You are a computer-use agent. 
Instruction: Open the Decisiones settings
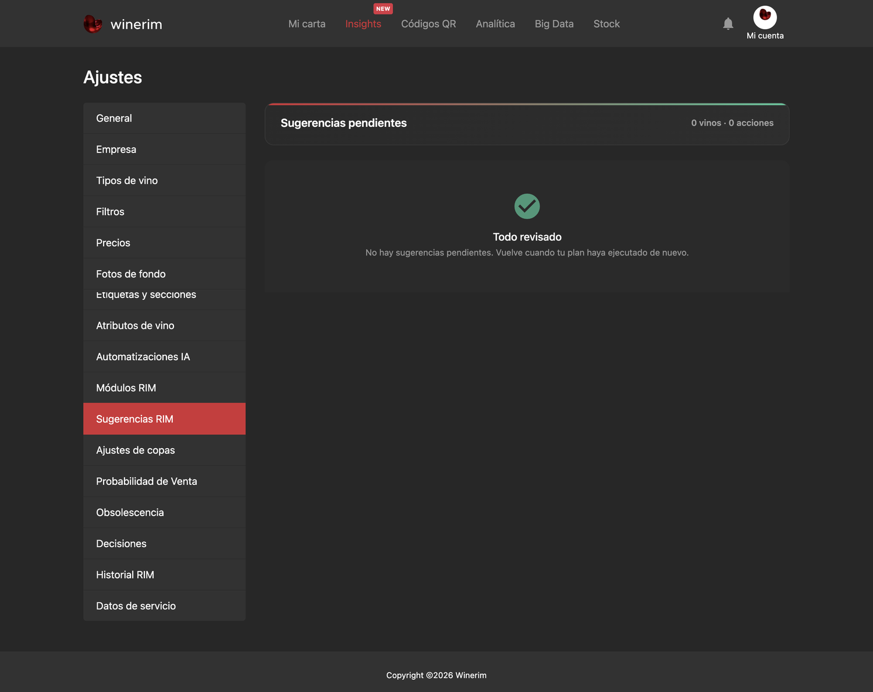[164, 544]
